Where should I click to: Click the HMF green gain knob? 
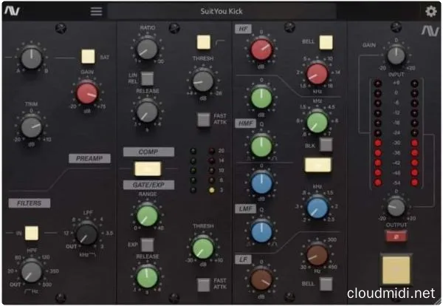point(261,98)
